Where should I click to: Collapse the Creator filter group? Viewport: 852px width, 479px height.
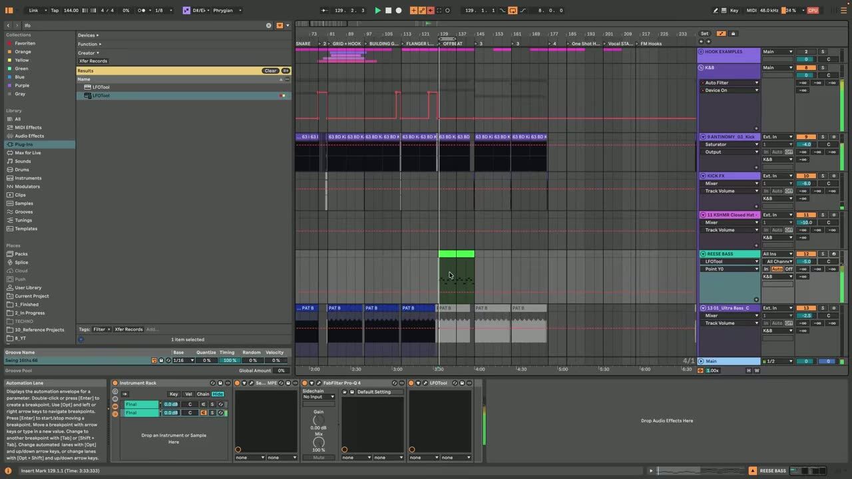pyautogui.click(x=89, y=53)
